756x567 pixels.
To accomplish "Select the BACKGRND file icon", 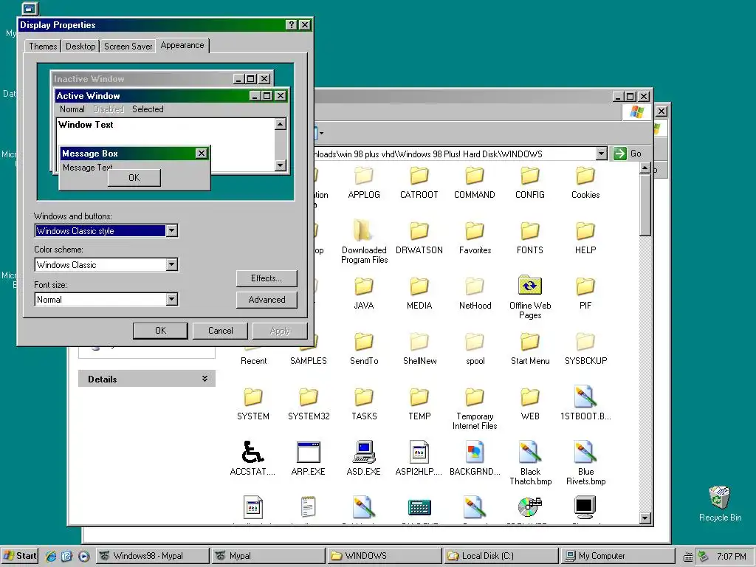I will pyautogui.click(x=475, y=453).
